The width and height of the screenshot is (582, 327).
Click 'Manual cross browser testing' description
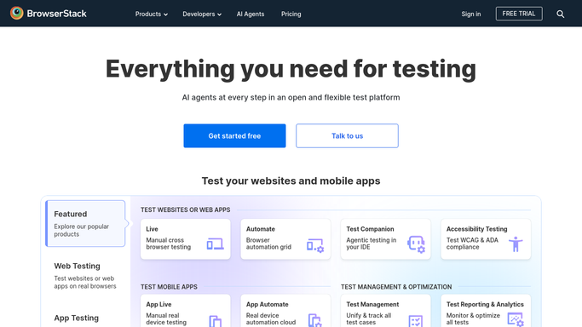(168, 244)
